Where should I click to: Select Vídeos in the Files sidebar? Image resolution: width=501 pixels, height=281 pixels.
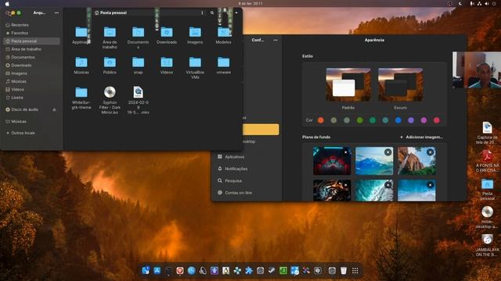point(17,90)
